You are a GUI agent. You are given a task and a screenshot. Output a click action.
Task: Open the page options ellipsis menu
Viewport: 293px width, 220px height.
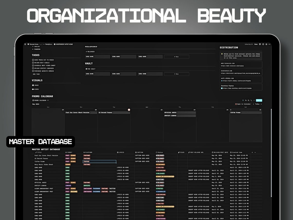coord(270,44)
